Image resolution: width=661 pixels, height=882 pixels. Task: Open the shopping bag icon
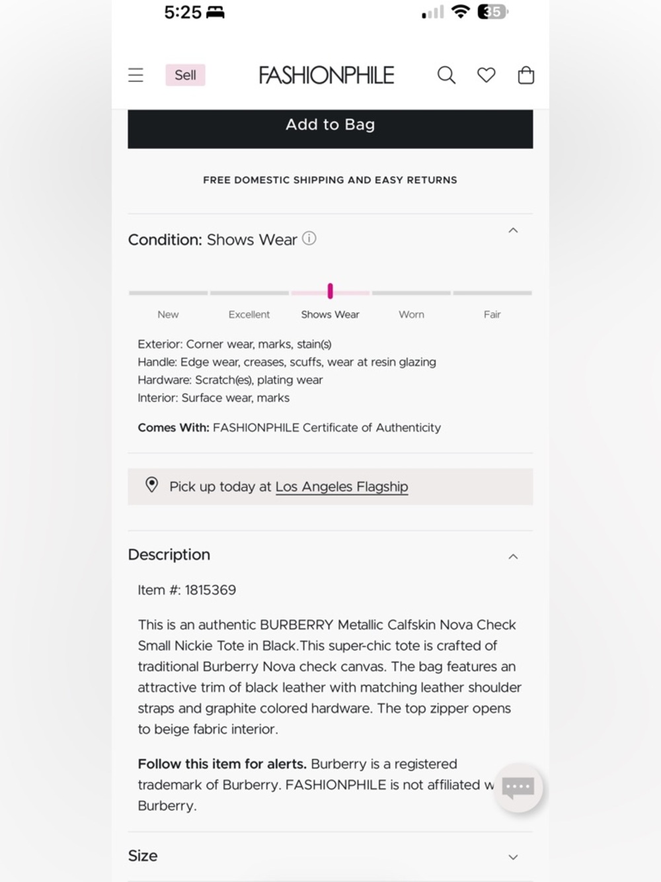tap(526, 75)
